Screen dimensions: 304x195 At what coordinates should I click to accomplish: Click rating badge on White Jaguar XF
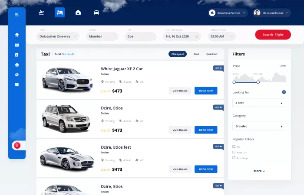[x=218, y=68]
